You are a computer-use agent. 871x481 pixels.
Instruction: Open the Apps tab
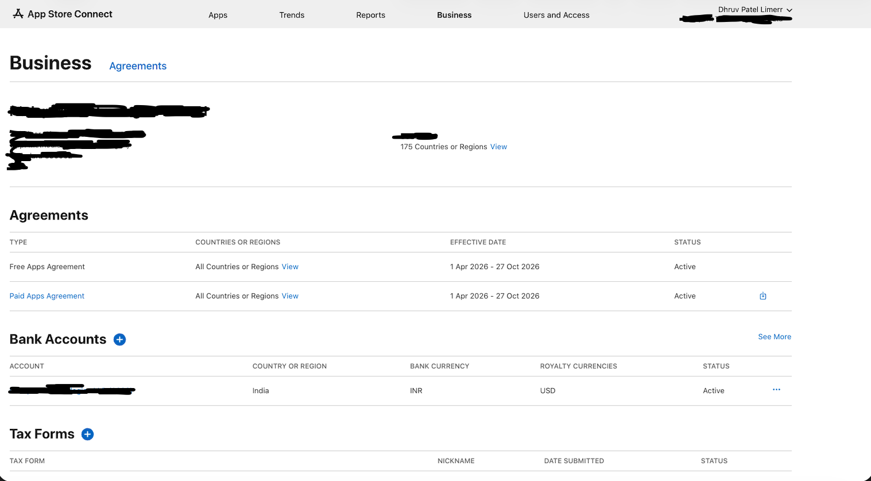218,15
